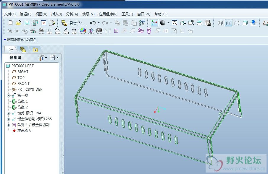Save the model with the floppy disk icon
Image resolution: width=268 pixels, height=174 pixels.
(x=27, y=23)
